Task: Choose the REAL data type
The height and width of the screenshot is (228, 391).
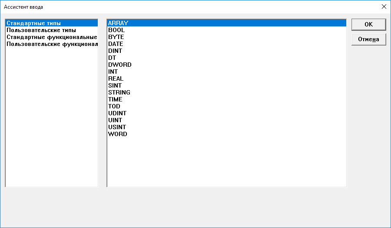Action: pos(116,78)
